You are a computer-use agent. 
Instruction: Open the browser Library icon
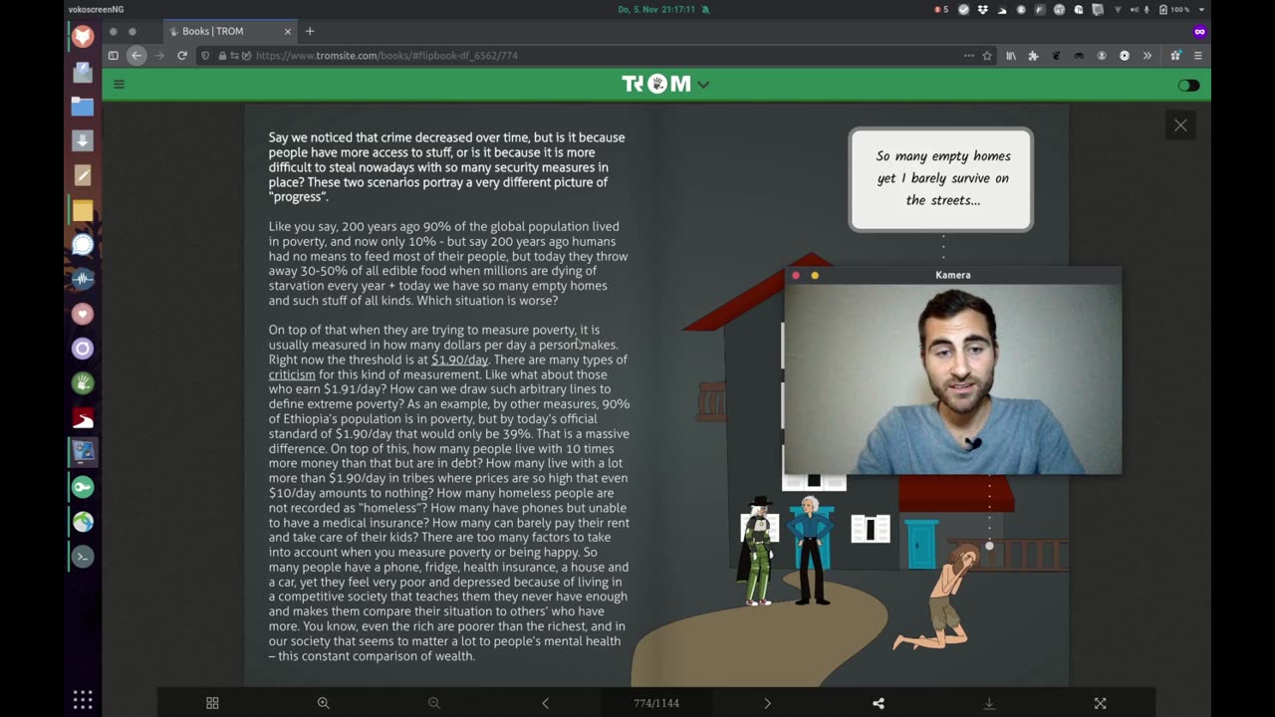1011,56
